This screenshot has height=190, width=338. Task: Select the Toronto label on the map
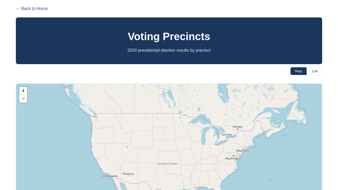point(227,135)
